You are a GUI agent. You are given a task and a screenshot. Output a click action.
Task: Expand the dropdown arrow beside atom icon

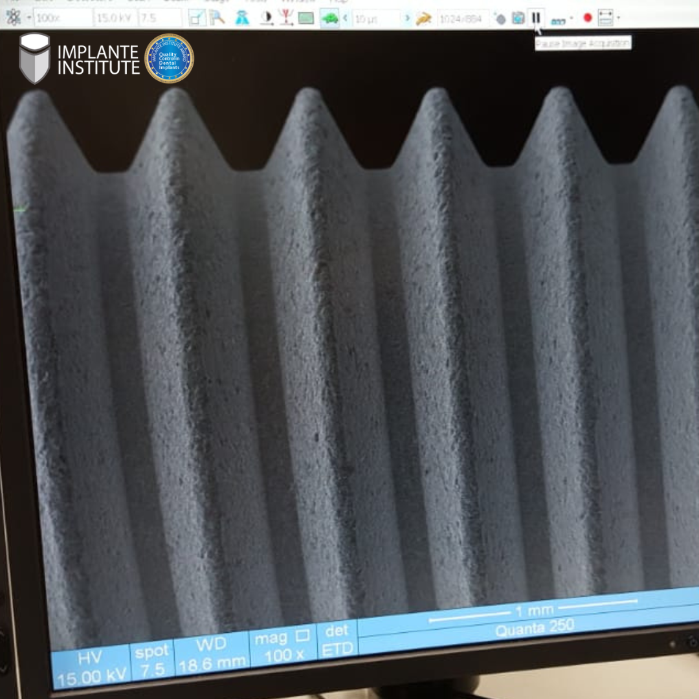coord(29,18)
